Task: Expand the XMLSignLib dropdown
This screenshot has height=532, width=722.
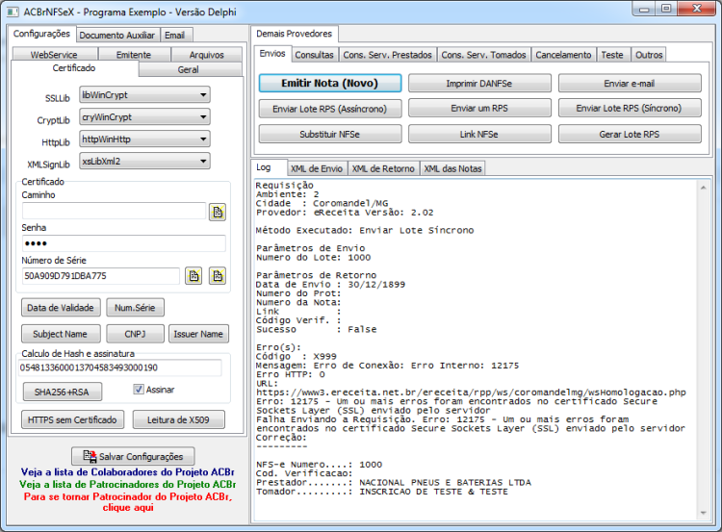Action: tap(144, 161)
